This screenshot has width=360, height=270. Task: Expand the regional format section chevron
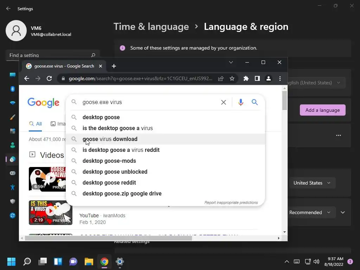coord(343,213)
